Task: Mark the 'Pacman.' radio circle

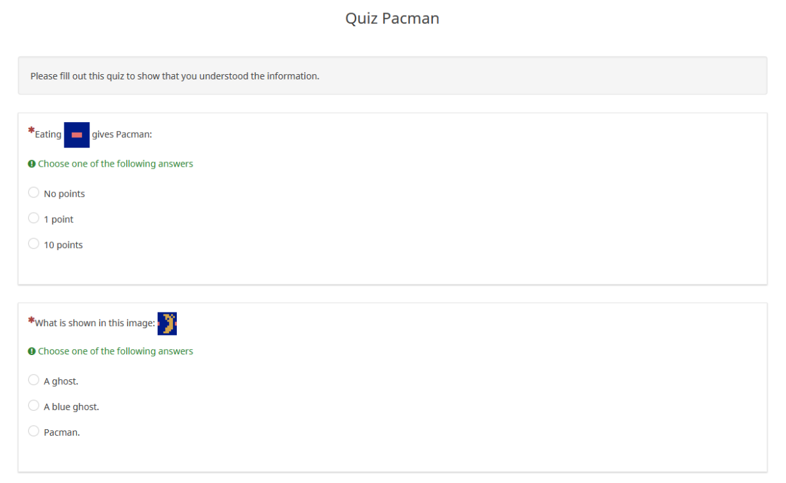Action: coord(34,431)
